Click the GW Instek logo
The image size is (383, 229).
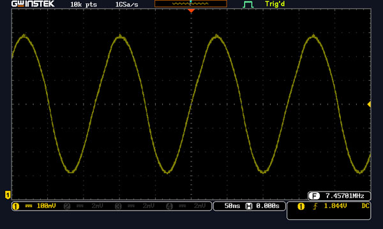[x=33, y=4]
